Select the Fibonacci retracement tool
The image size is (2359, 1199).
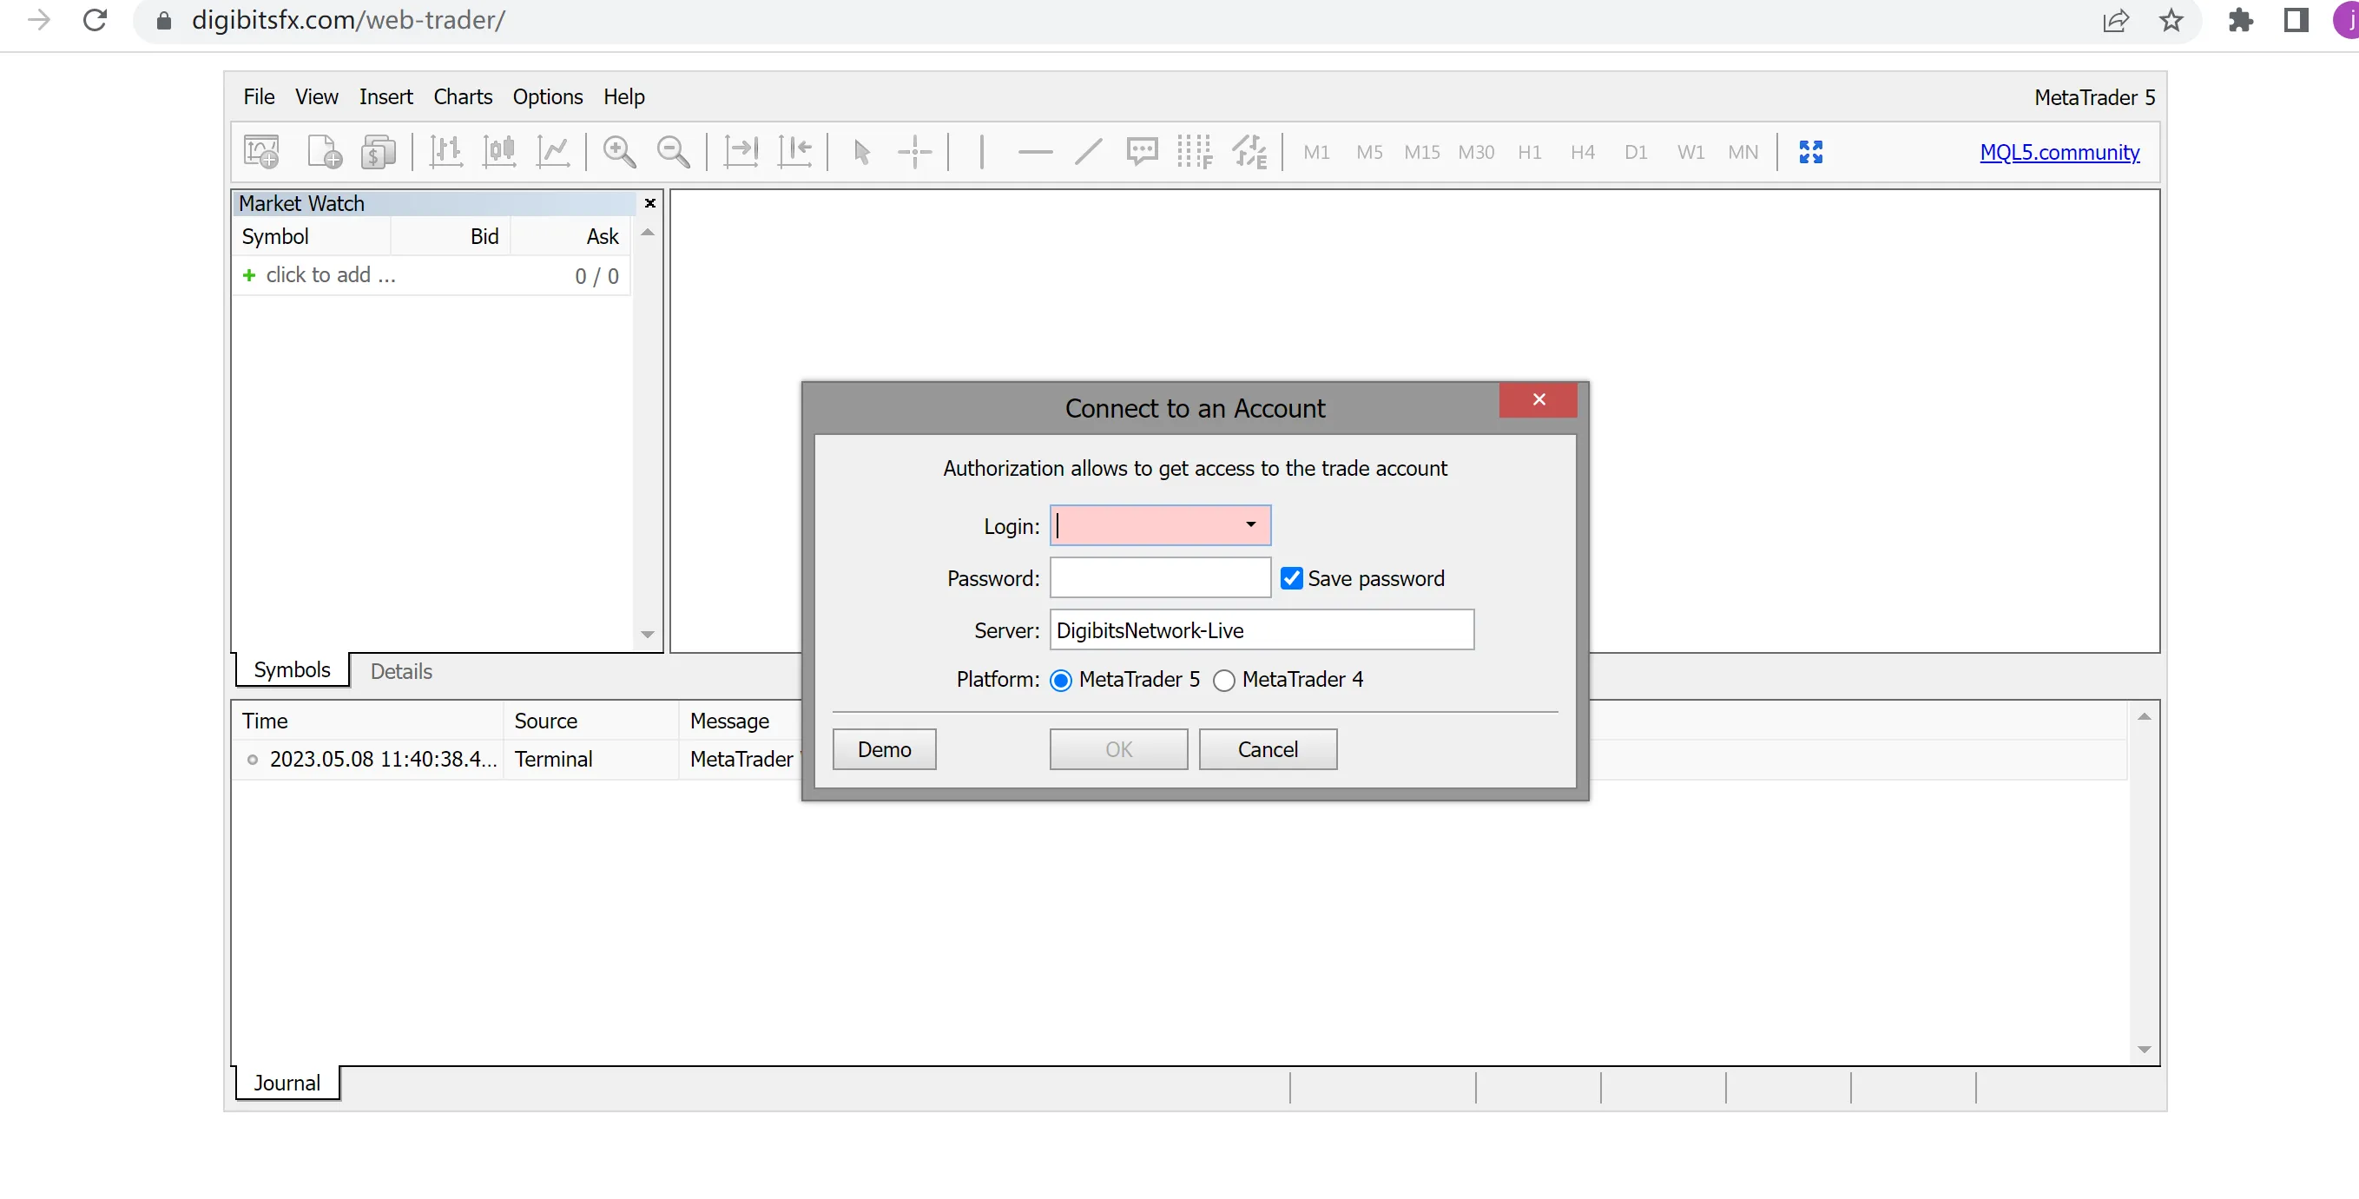(x=1195, y=151)
